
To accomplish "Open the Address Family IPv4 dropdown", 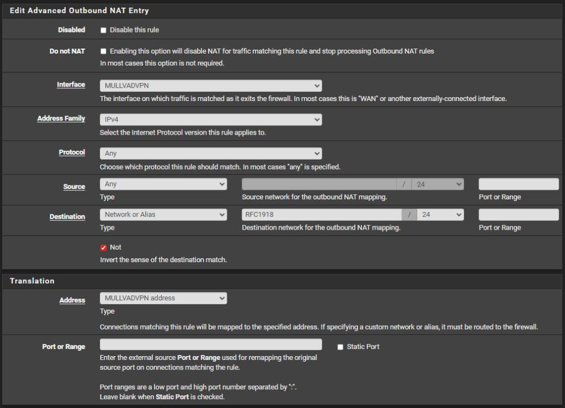I will pyautogui.click(x=210, y=120).
